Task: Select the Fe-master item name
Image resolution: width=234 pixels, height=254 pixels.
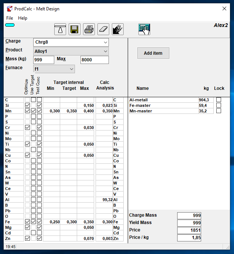Action: [x=164, y=105]
